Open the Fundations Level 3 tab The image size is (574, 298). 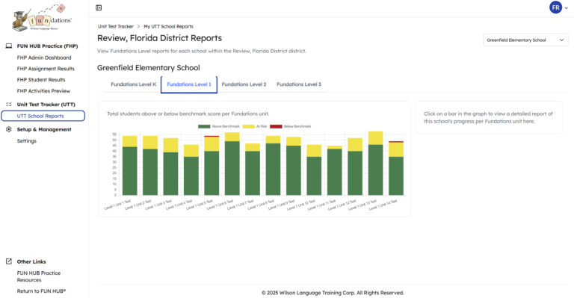point(299,84)
